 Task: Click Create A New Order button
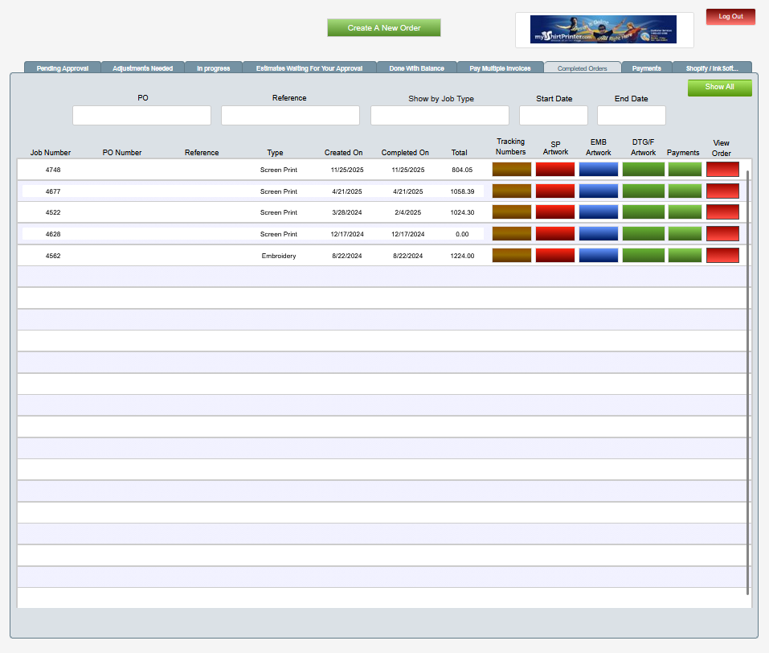pos(384,27)
